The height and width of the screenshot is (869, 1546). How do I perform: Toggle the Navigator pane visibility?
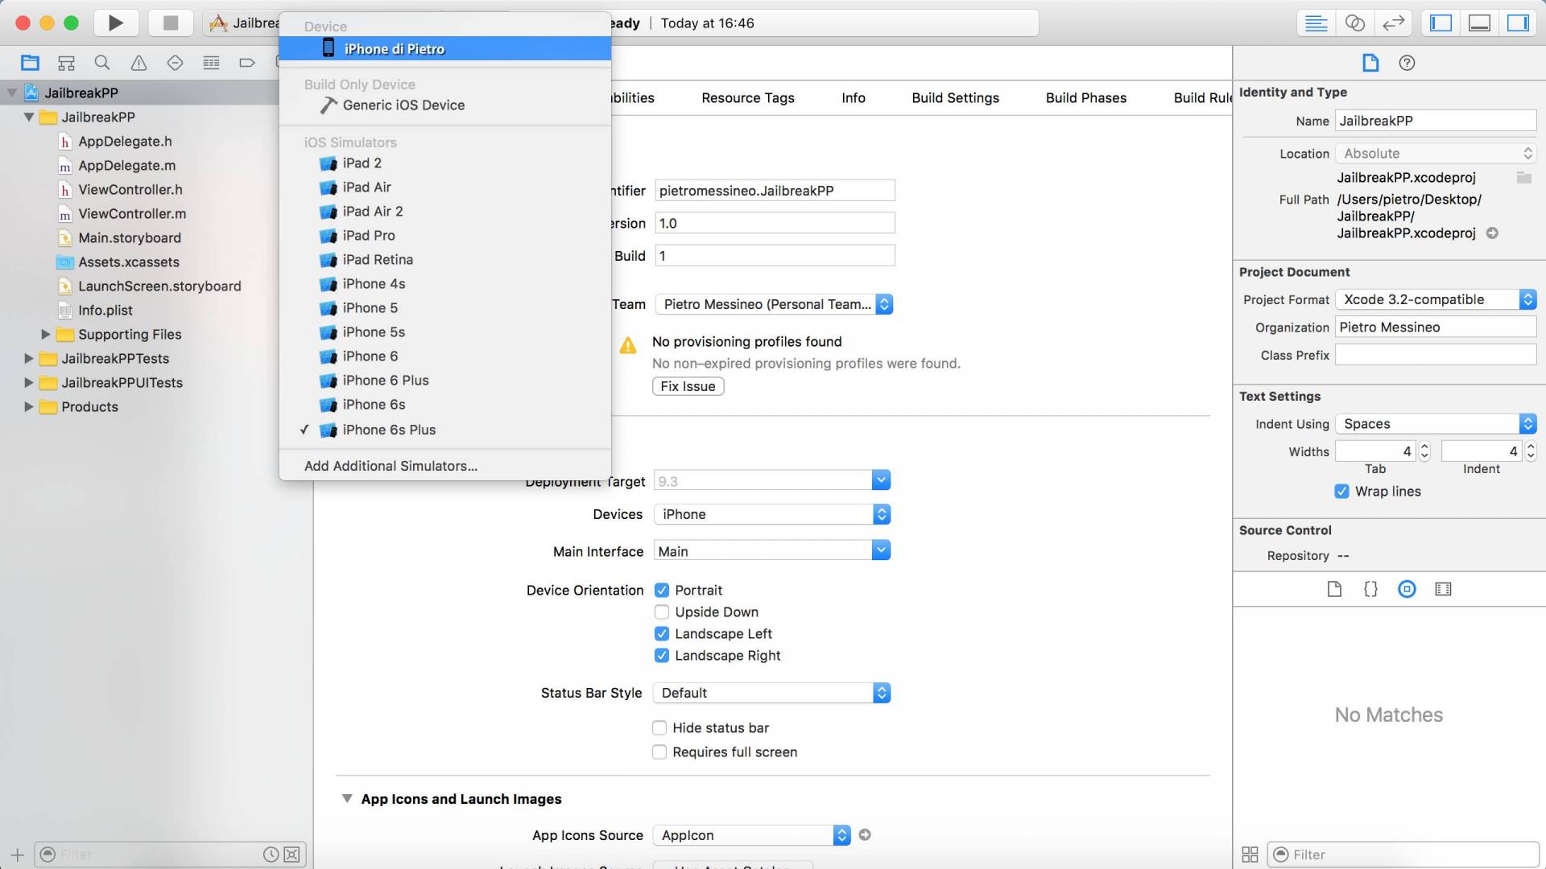(1441, 23)
